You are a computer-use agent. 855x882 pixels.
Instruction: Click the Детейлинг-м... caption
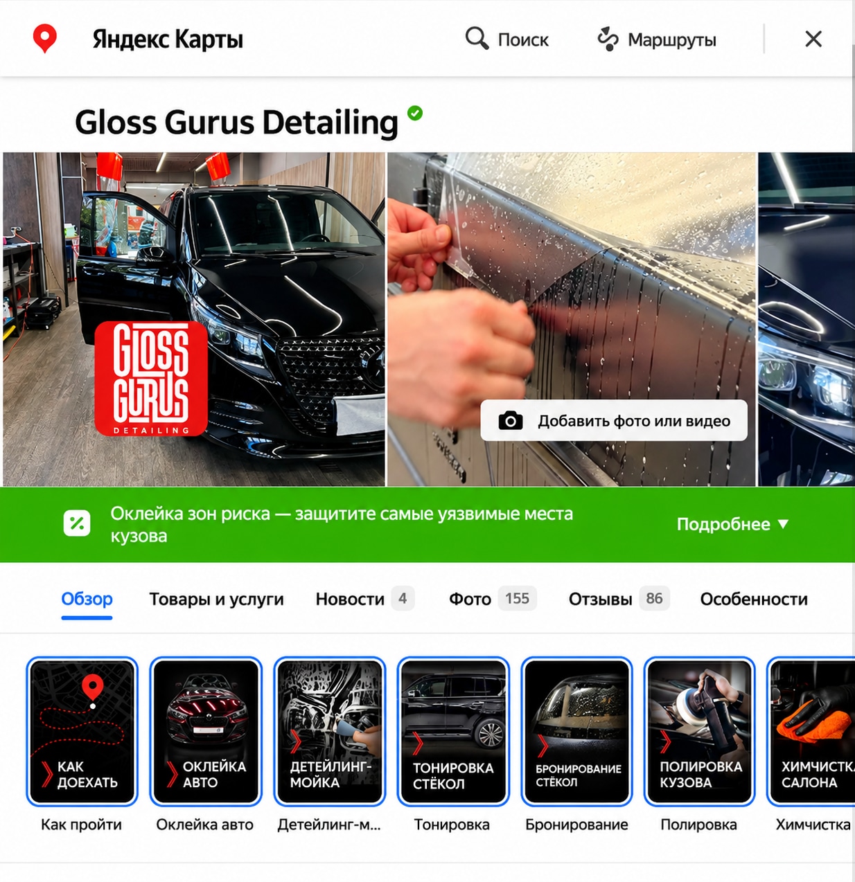(329, 825)
